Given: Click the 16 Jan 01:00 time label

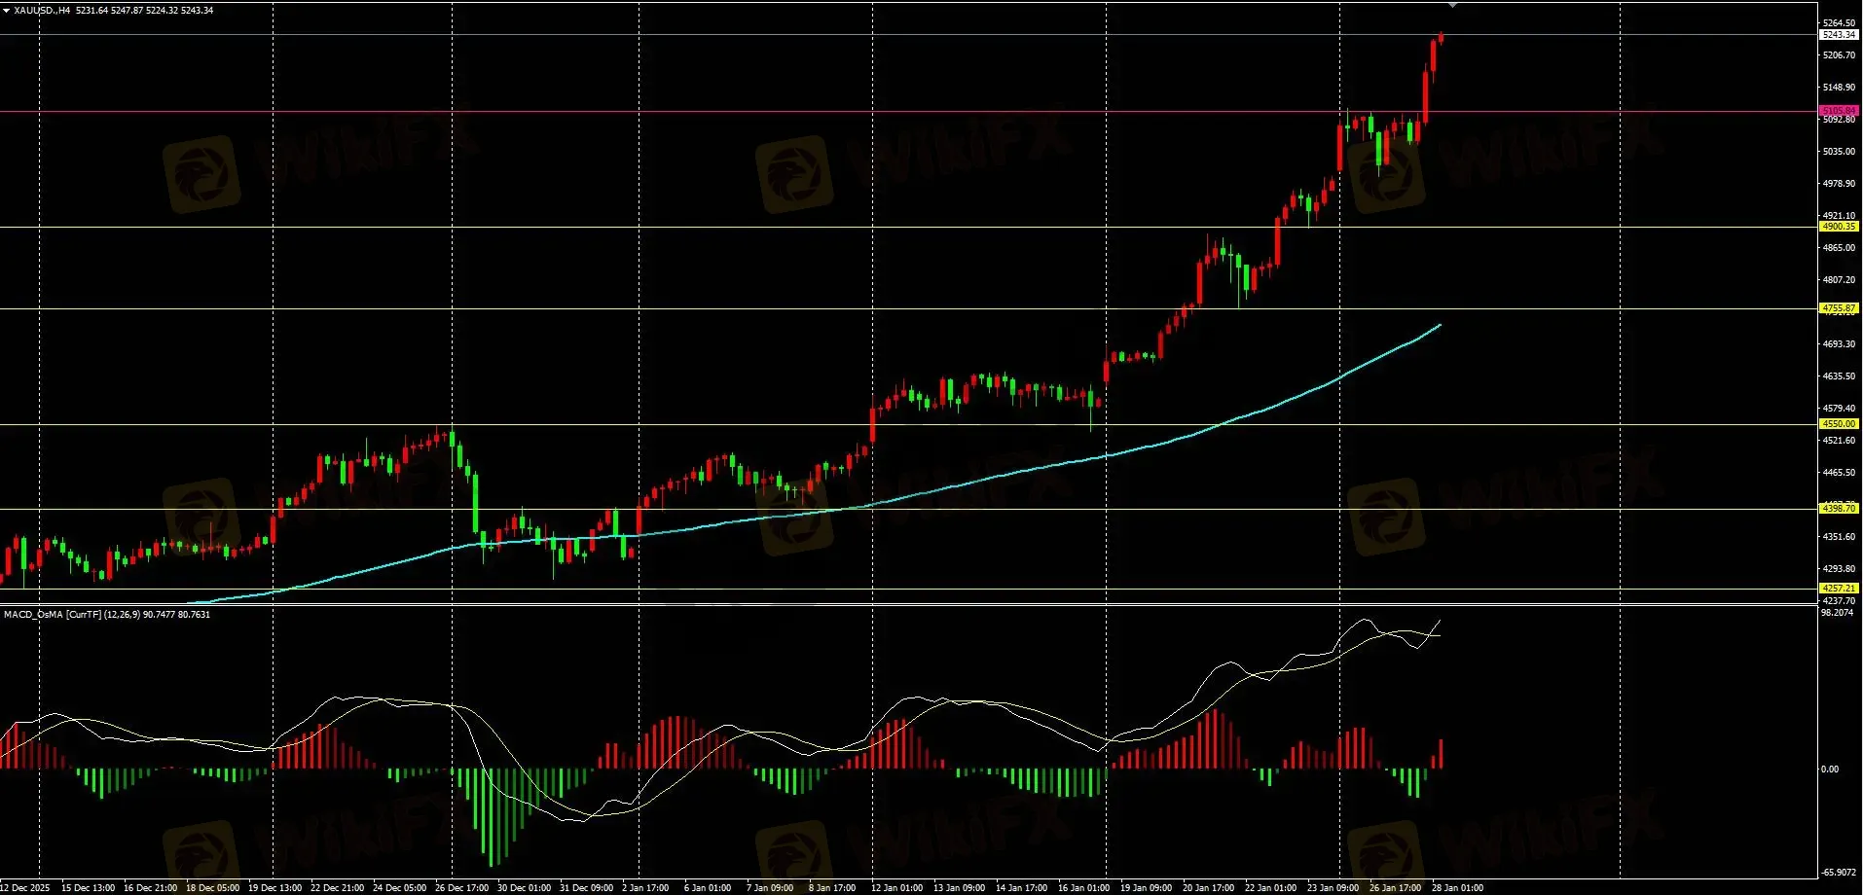Looking at the screenshot, I should 1083,888.
